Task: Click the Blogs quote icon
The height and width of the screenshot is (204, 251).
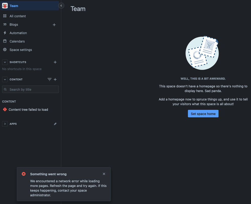Action: tap(5, 24)
